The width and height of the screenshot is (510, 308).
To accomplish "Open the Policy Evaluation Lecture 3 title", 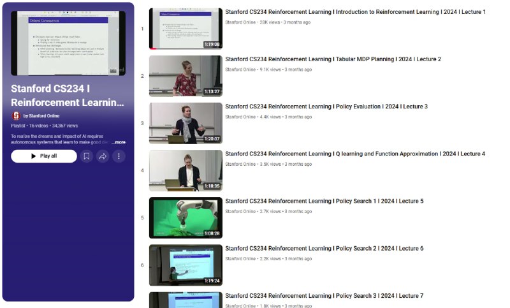I will click(x=326, y=106).
